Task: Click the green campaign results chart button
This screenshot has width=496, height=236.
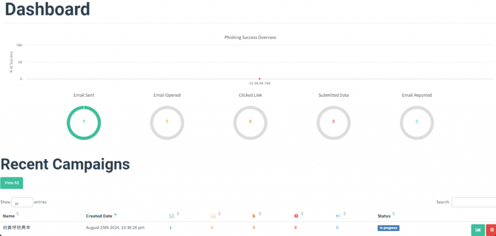Action: pos(478,230)
